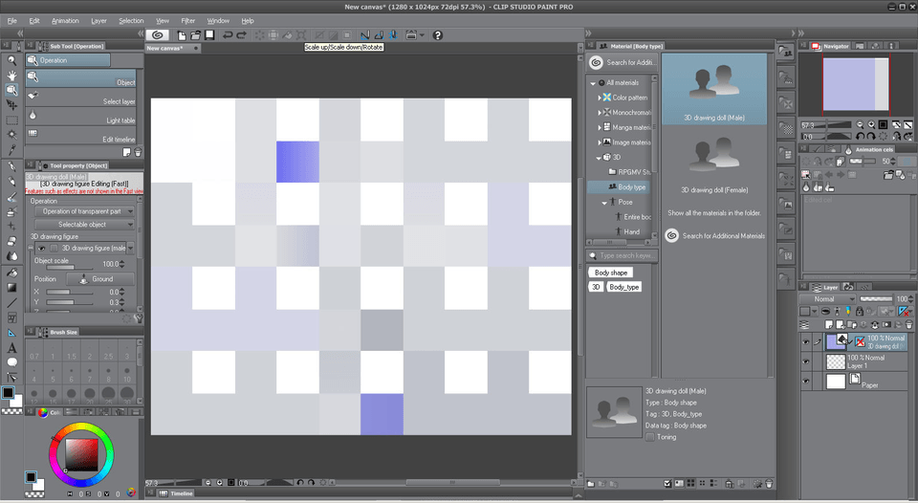
Task: Create new raster layer in Layer panel
Action: pyautogui.click(x=829, y=324)
